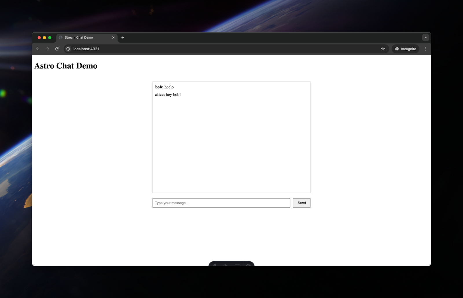Click alice's message saying hey bob!

pos(168,94)
